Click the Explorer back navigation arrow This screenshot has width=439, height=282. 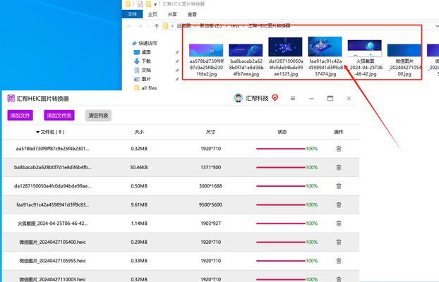[x=129, y=26]
